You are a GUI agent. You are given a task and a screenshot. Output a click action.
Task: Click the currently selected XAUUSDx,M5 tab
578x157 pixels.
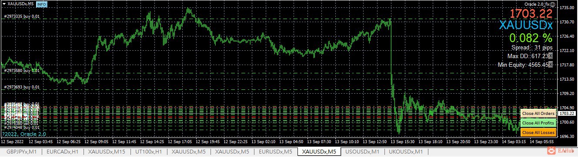point(319,152)
